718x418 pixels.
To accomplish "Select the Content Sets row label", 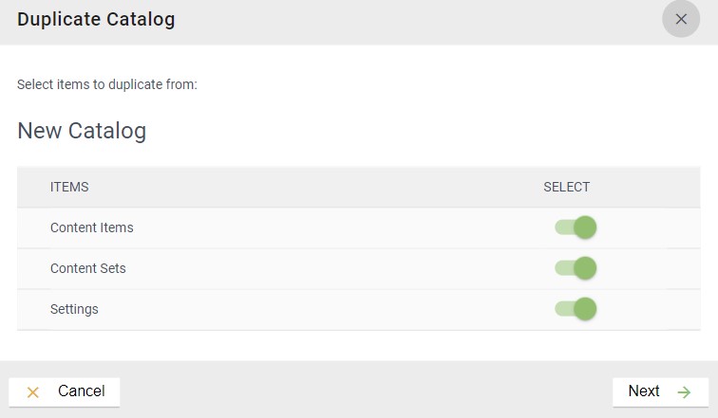I will coord(88,268).
